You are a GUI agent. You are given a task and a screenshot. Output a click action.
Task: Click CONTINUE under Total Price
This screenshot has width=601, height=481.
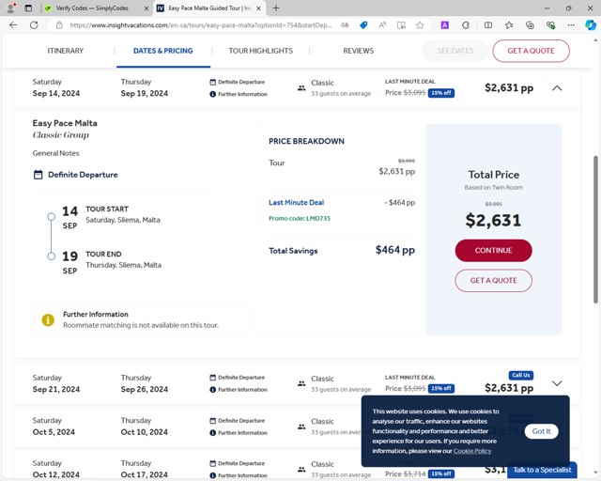click(493, 251)
